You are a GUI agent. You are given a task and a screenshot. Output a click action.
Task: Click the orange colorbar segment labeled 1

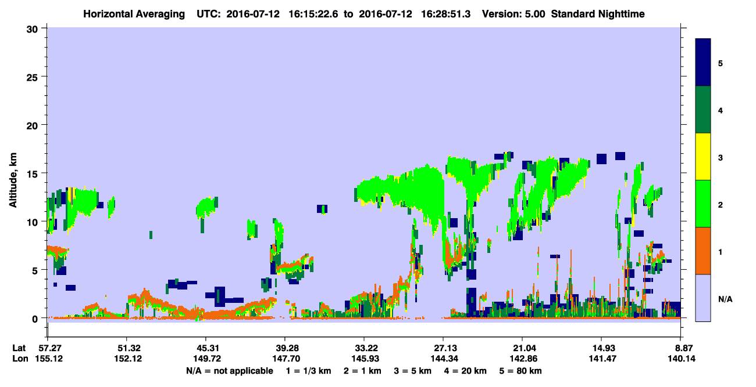703,251
